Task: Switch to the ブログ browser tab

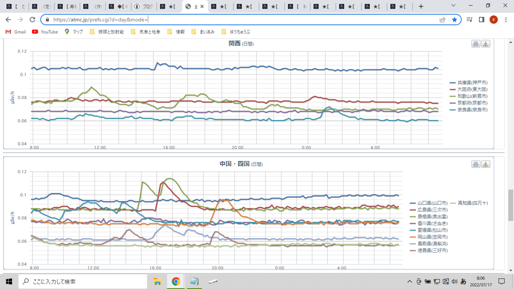Action: (x=144, y=6)
